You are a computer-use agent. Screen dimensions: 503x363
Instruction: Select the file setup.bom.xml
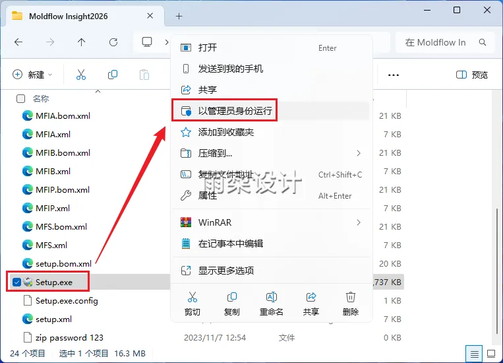[63, 264]
